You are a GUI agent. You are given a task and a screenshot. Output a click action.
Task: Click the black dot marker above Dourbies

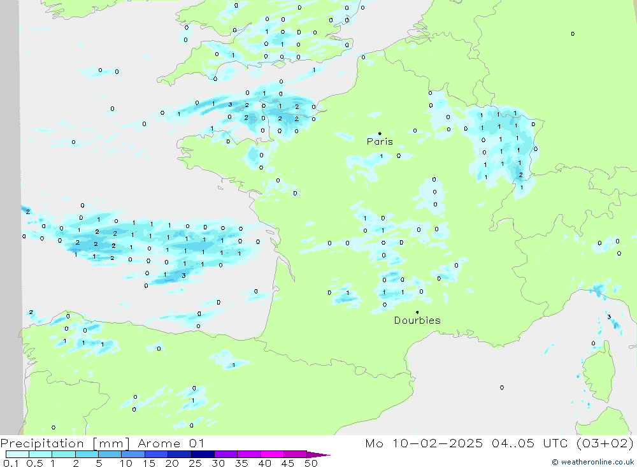417,312
